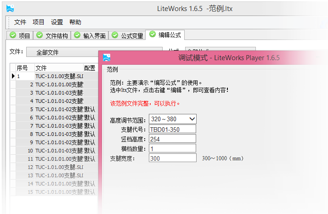
Task: Click the green check icon on 文件结构 tab
Action: [40, 35]
